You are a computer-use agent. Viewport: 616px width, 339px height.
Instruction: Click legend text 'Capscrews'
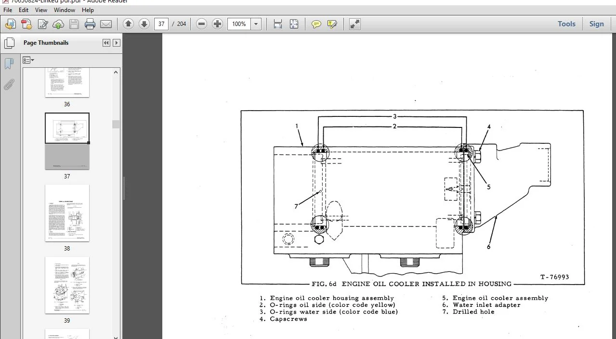coord(288,319)
